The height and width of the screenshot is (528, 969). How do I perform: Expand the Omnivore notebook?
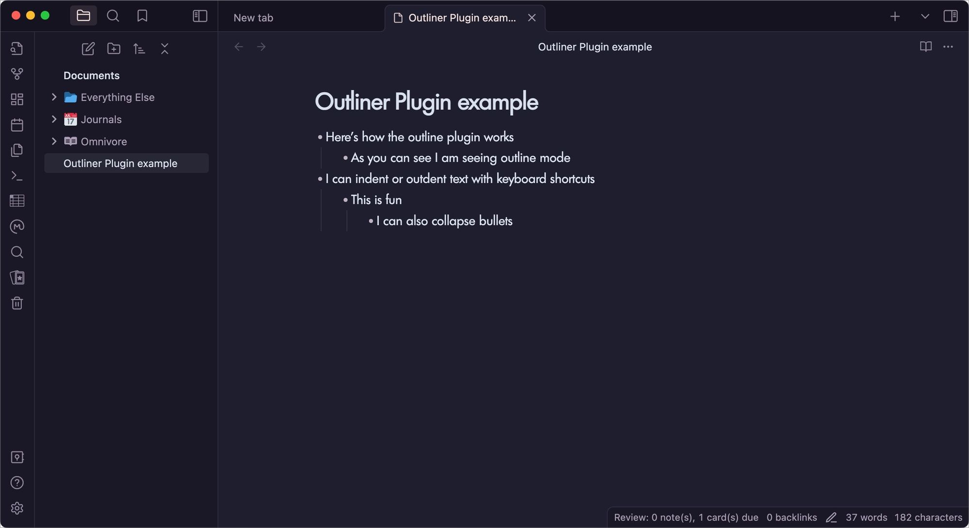tap(54, 141)
